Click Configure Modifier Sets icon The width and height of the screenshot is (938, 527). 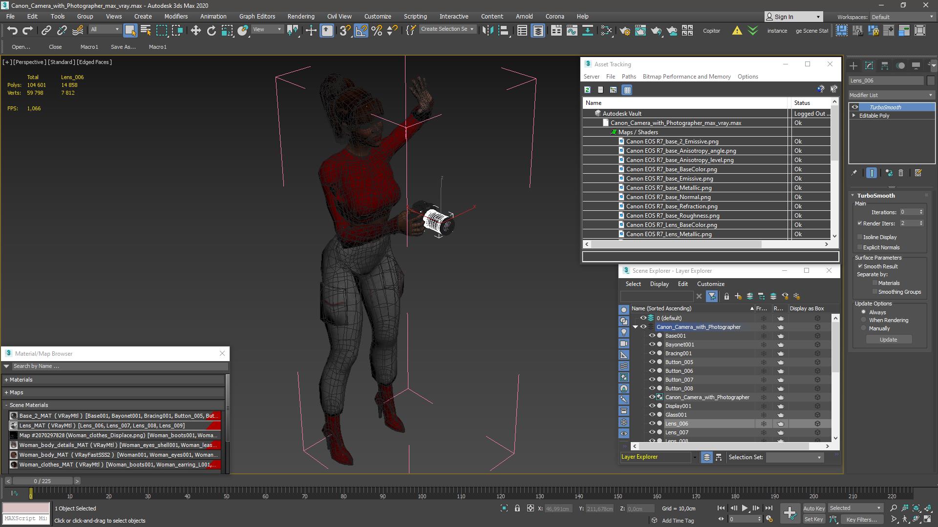pyautogui.click(x=918, y=173)
